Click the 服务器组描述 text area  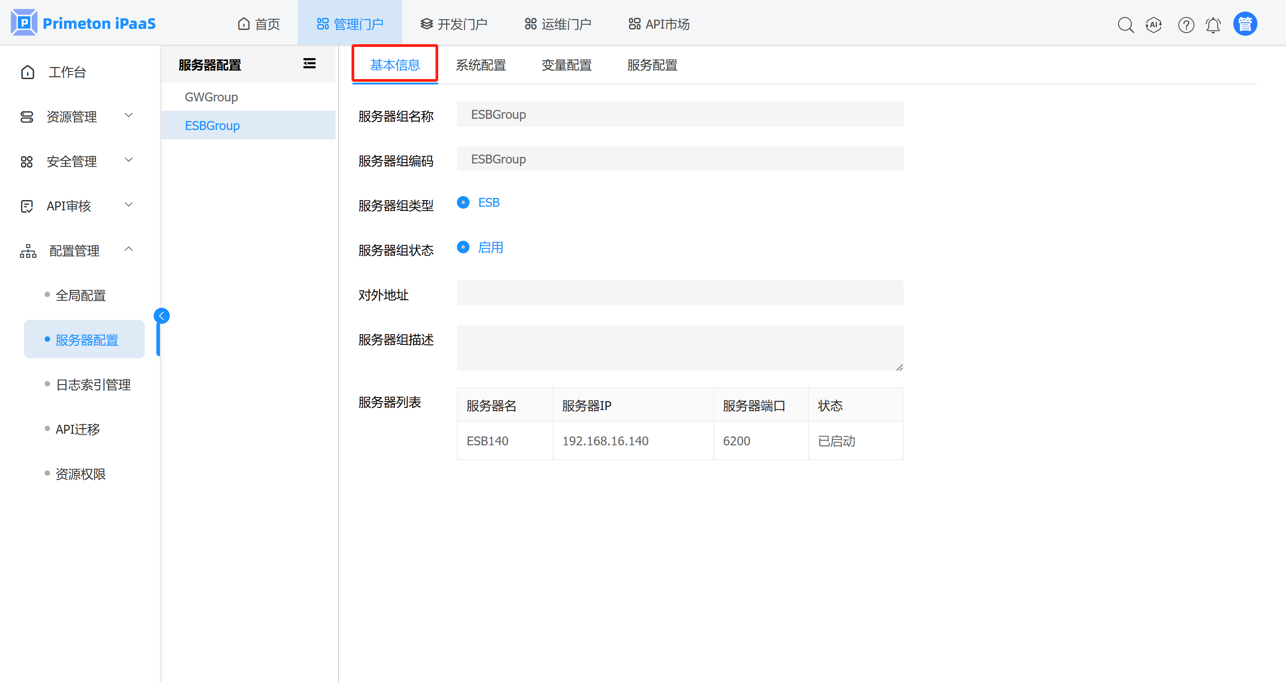tap(679, 348)
